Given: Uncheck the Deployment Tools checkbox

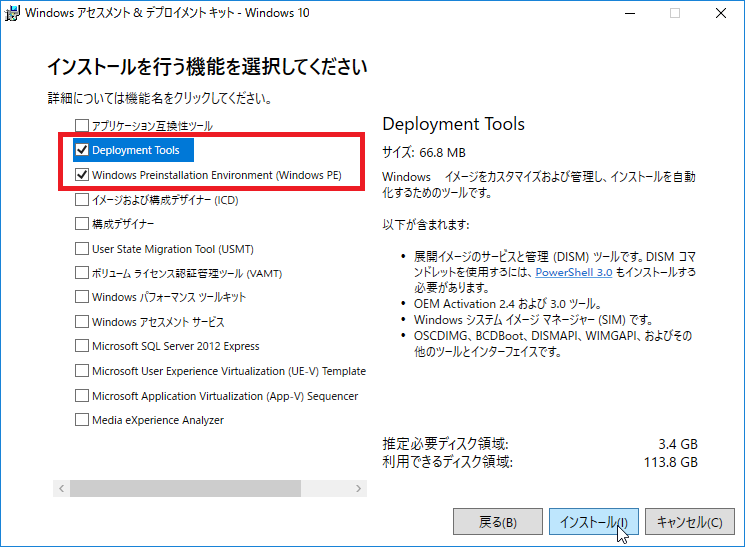Looking at the screenshot, I should tap(82, 150).
